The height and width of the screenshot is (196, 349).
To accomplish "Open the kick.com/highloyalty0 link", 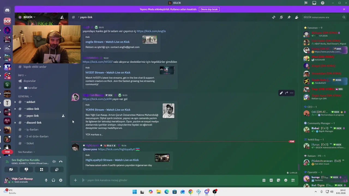I will (116, 149).
